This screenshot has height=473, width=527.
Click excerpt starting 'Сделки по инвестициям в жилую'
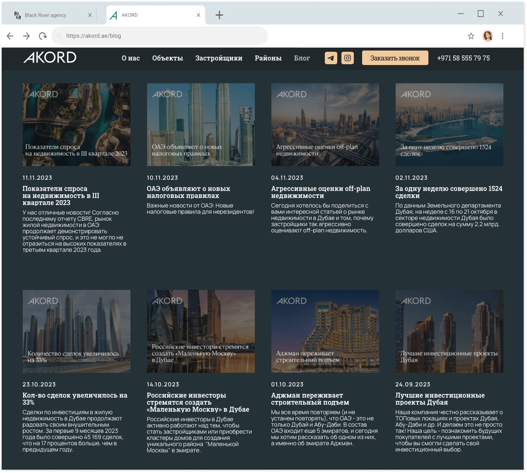click(x=73, y=431)
